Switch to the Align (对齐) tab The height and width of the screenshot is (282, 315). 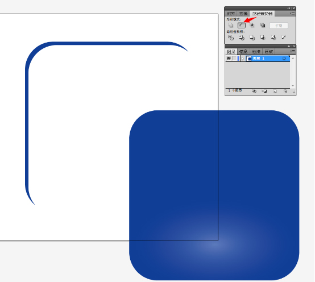click(231, 14)
